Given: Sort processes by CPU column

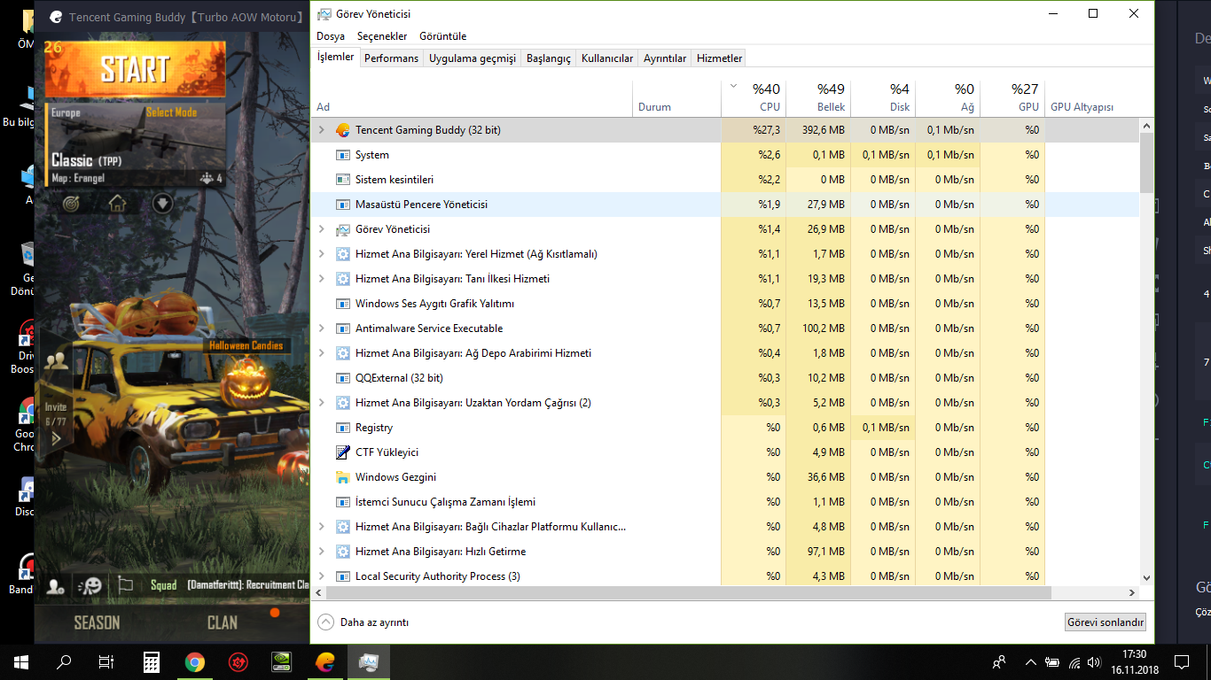Looking at the screenshot, I should (x=754, y=97).
